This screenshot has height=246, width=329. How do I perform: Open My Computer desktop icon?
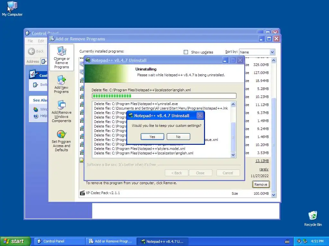[12, 9]
